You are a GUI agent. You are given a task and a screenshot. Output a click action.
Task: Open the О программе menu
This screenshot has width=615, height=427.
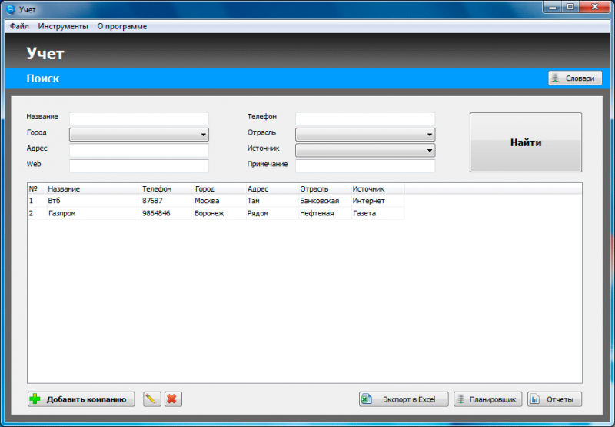pyautogui.click(x=122, y=26)
